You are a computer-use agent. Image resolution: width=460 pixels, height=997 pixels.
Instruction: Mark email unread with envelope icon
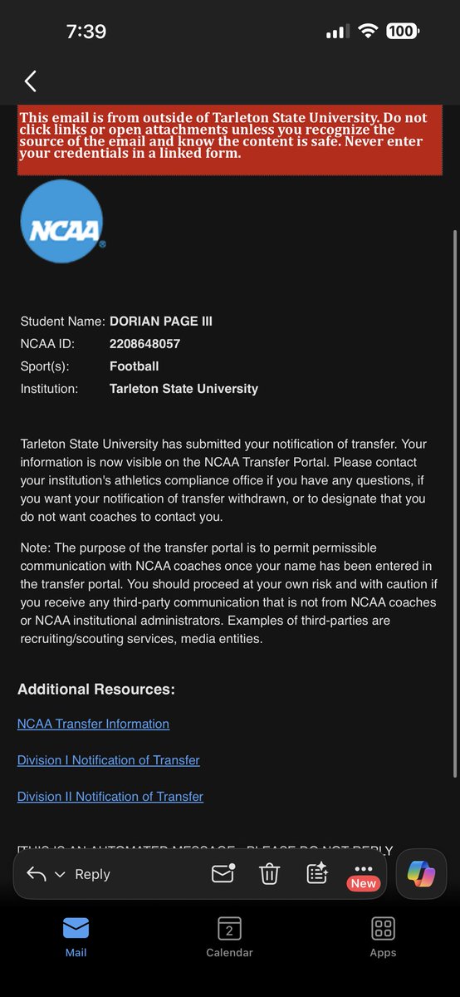coord(223,873)
